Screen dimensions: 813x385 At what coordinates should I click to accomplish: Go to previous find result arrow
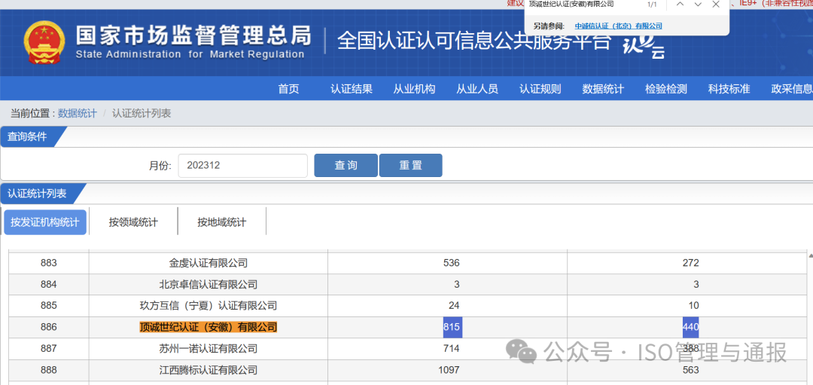(x=681, y=5)
